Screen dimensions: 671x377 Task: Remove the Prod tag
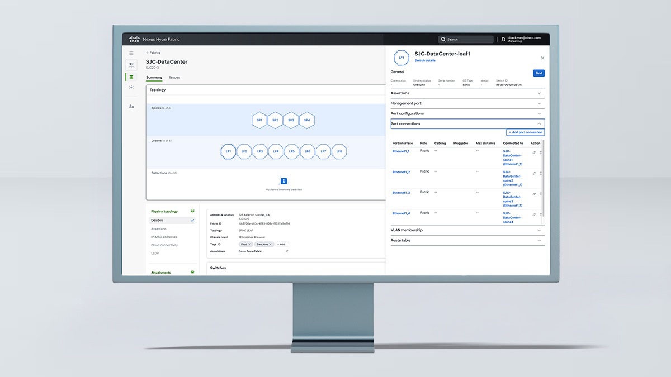point(250,244)
